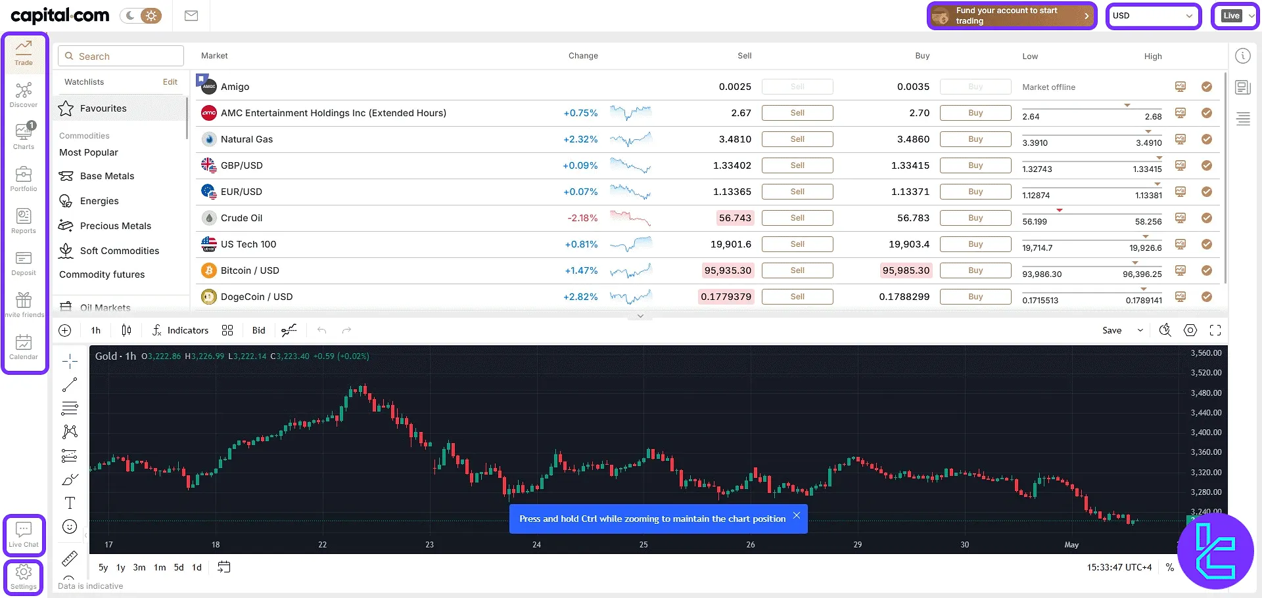
Task: Select Favourites watchlist
Action: [x=120, y=108]
